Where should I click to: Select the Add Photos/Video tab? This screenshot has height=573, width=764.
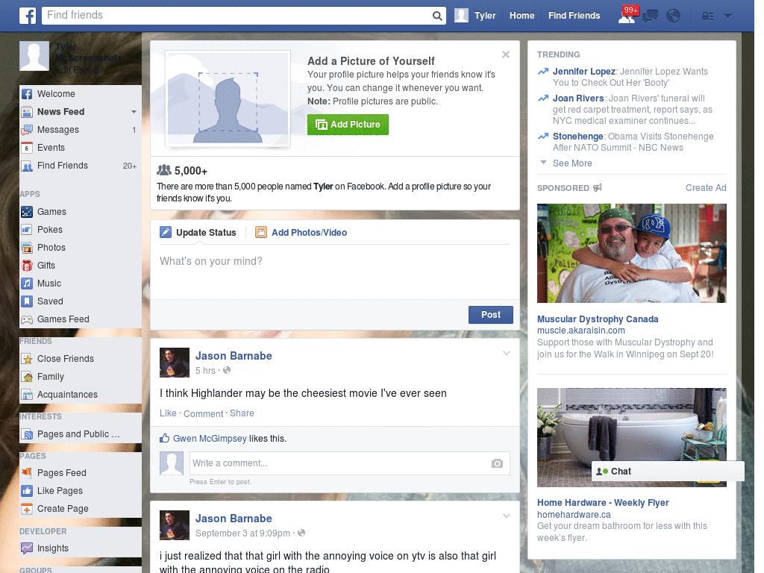pyautogui.click(x=301, y=233)
